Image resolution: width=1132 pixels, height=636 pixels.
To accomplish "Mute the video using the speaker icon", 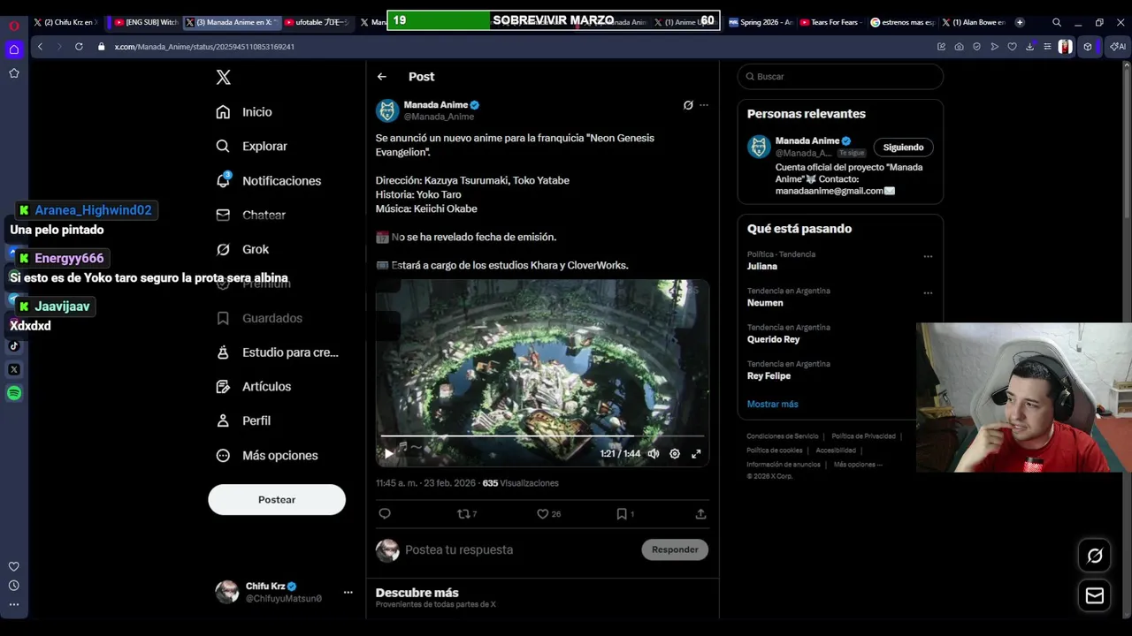I will coord(653,453).
